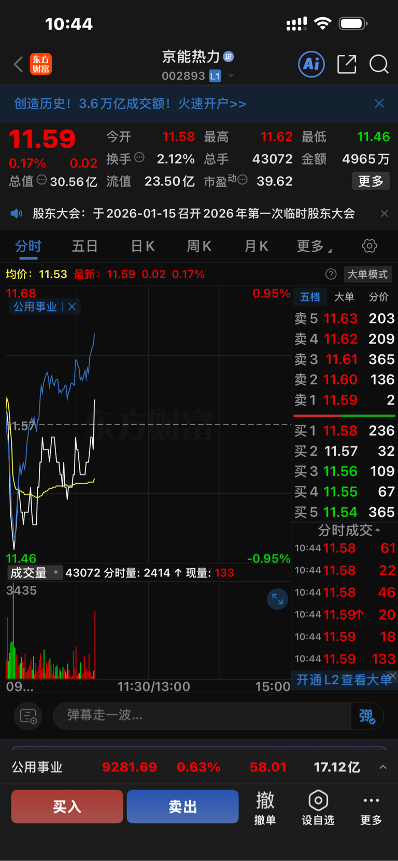Expand stock code 002893 dropdown arrow
Viewport: 398px width, 861px height.
point(231,76)
